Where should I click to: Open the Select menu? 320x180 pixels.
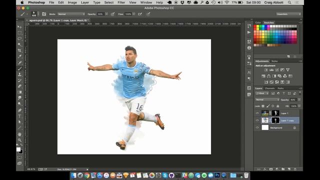click(x=109, y=2)
